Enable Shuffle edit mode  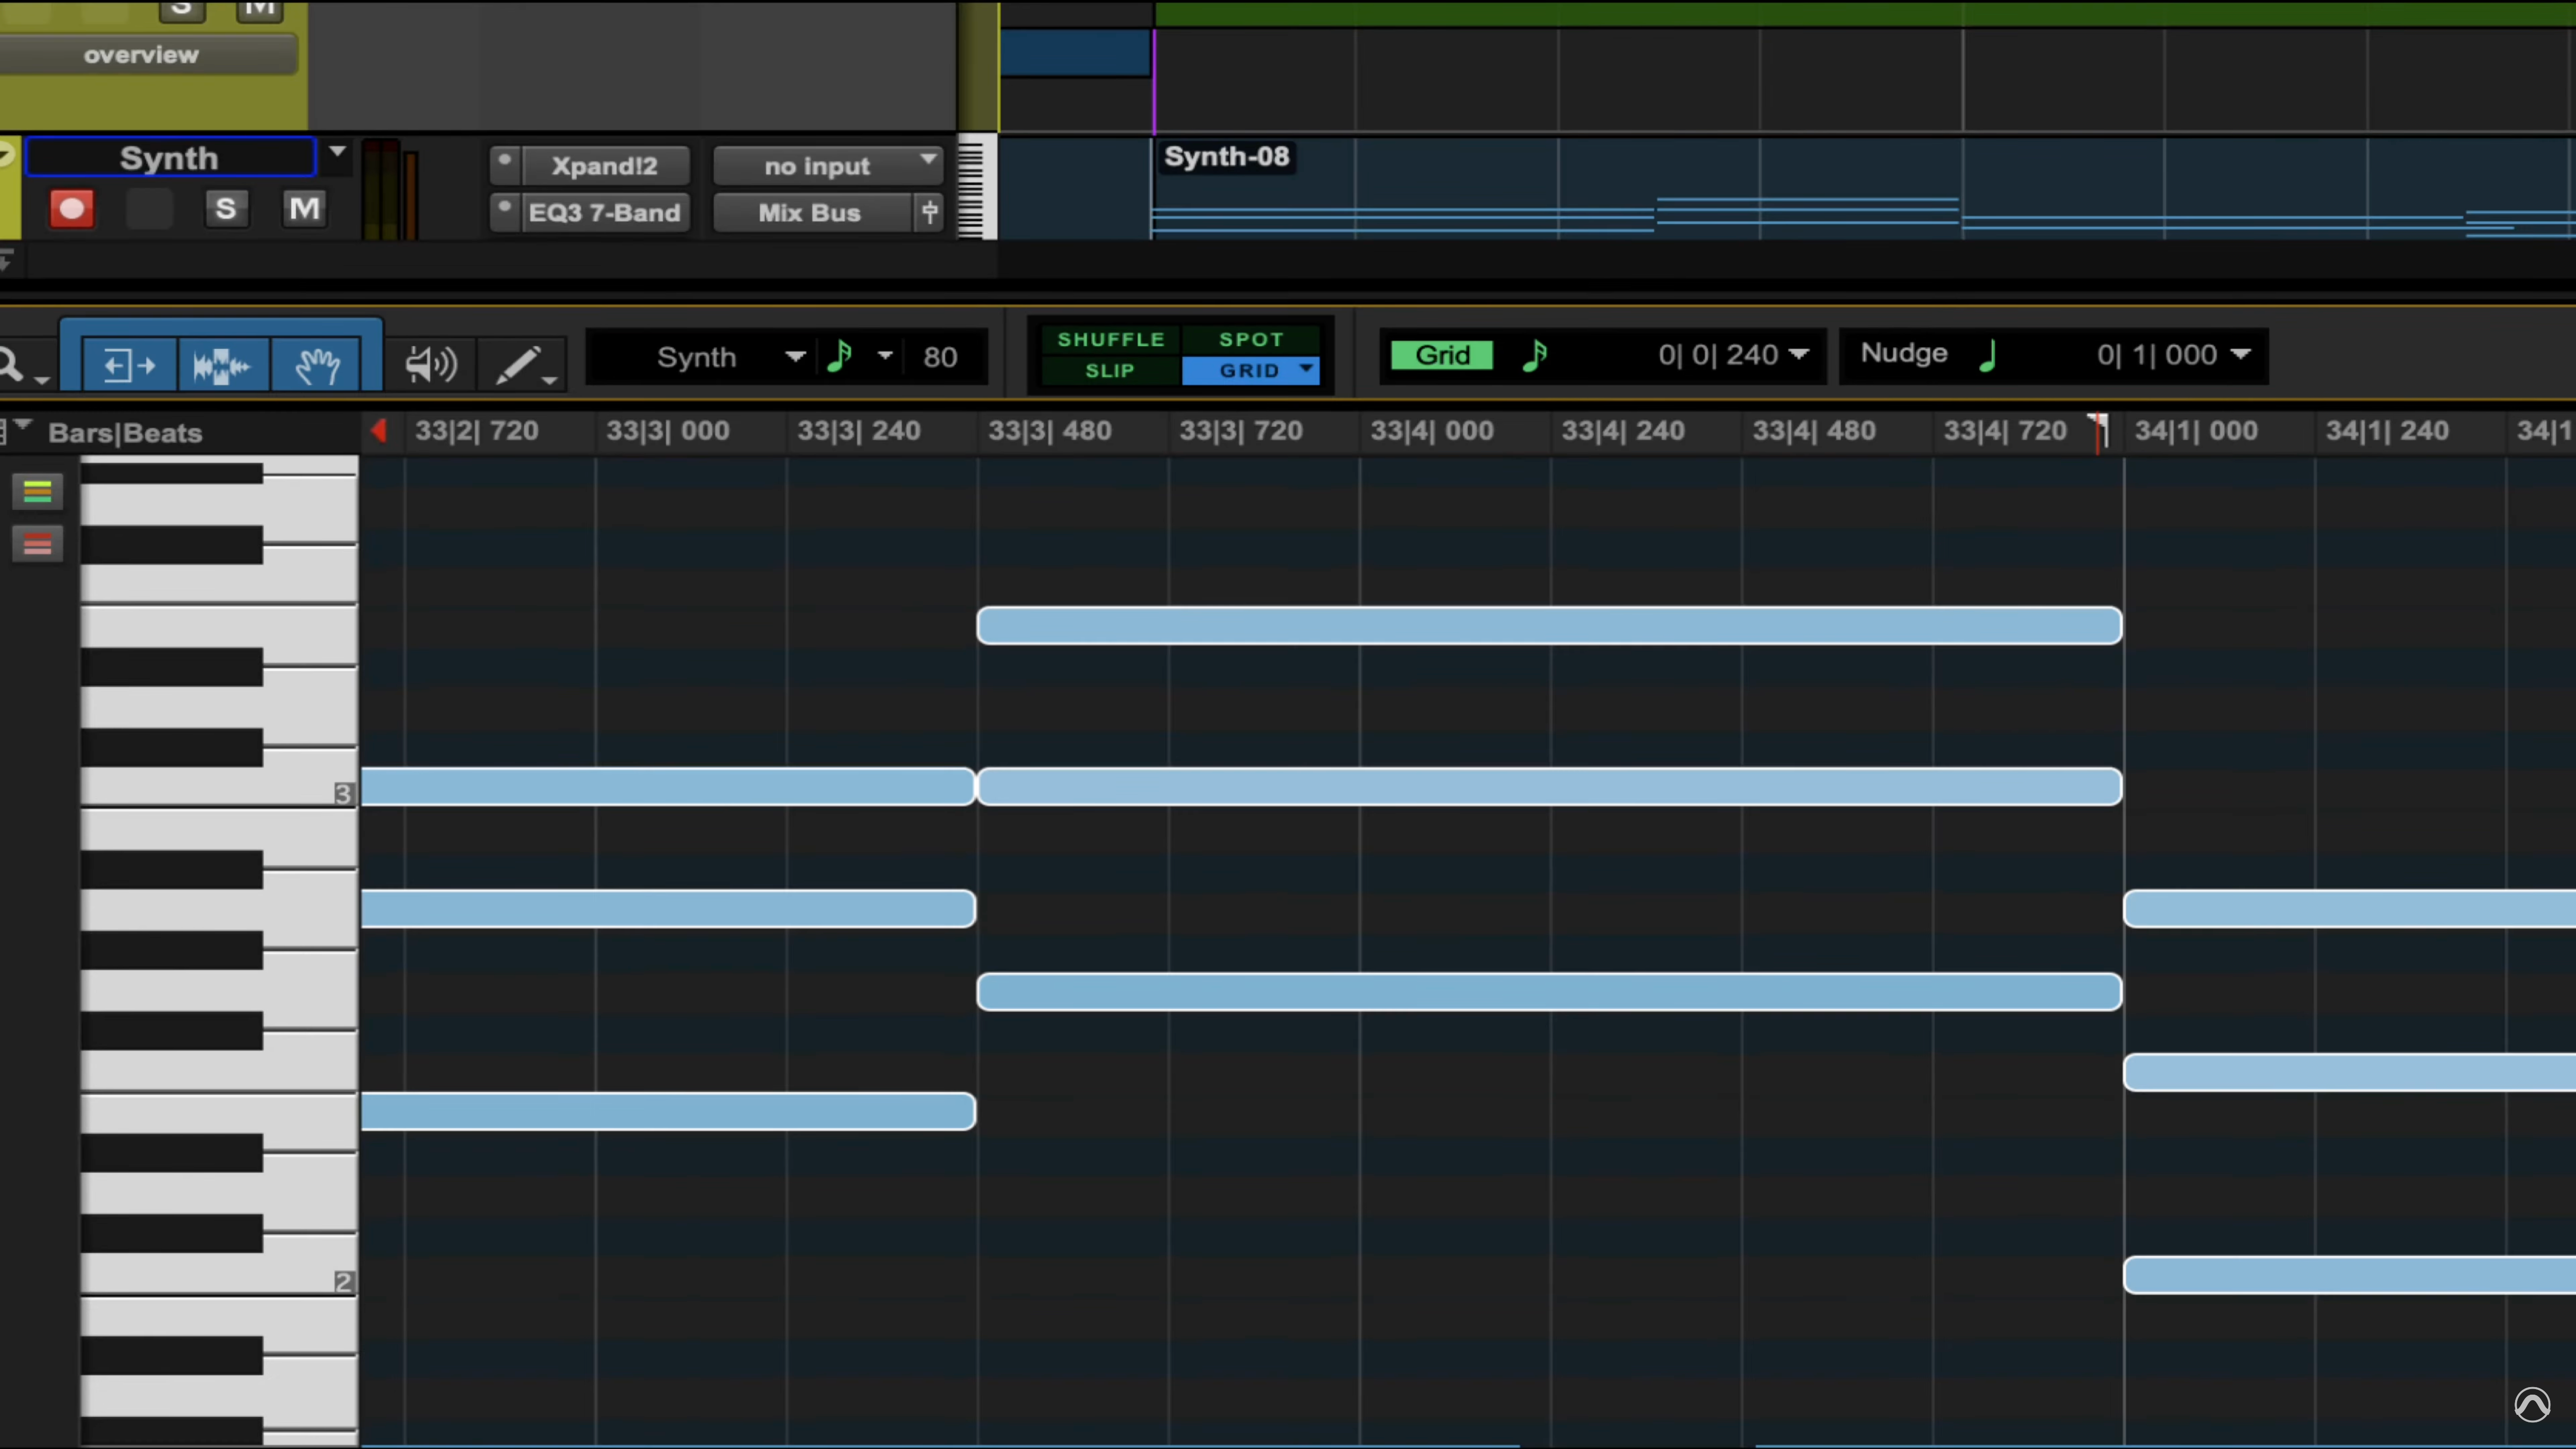click(x=1111, y=339)
